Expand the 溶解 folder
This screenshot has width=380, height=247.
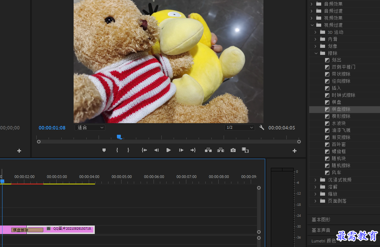315,187
